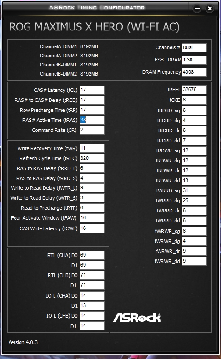
Task: Click the FSB : DRAM ratio field
Action: [194, 60]
